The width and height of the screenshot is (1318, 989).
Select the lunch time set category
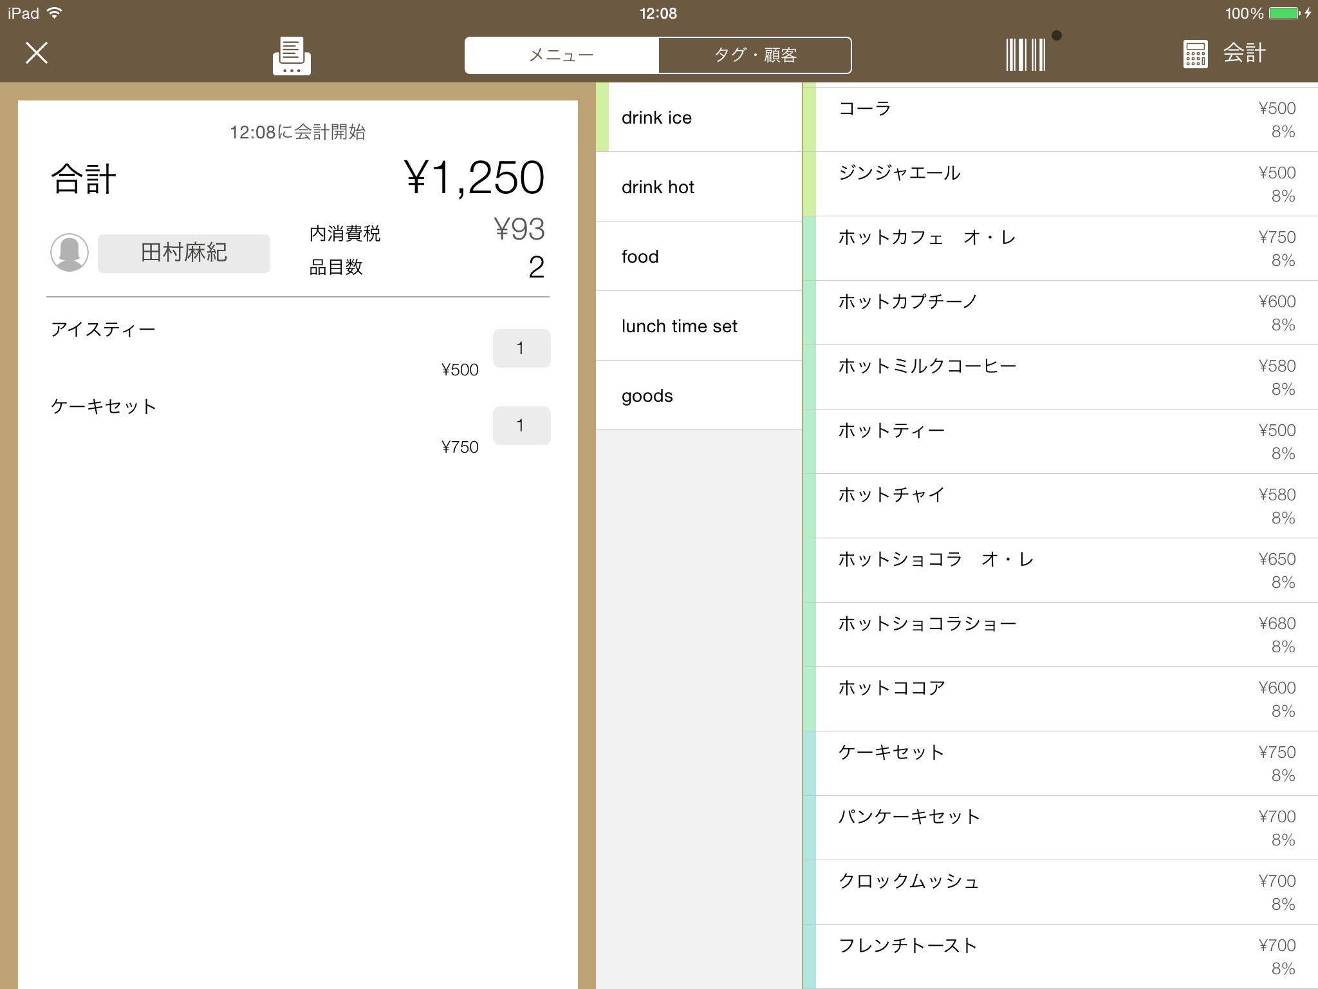tap(699, 326)
